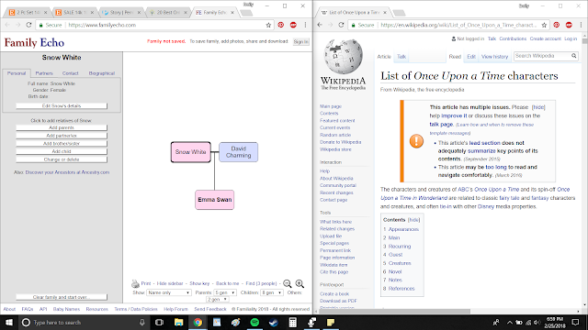Click the Wikipedia search magnifier icon

tap(573, 56)
